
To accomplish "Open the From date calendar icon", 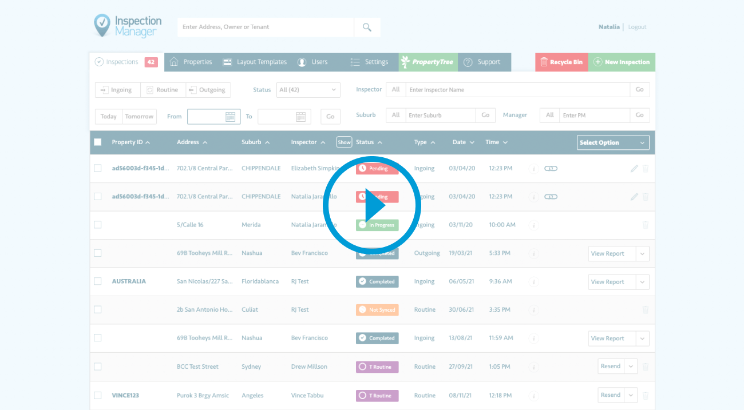I will coord(230,117).
